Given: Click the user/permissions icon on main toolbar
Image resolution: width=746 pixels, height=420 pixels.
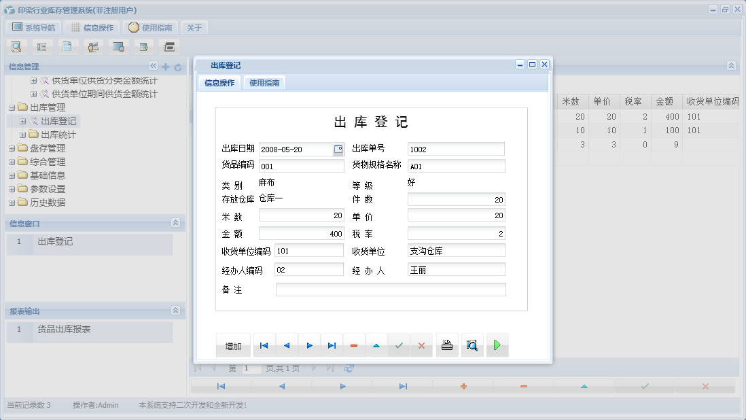Looking at the screenshot, I should click(x=93, y=46).
